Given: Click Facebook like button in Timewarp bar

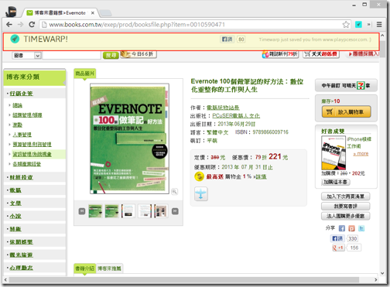Looking at the screenshot, I should coord(227,39).
